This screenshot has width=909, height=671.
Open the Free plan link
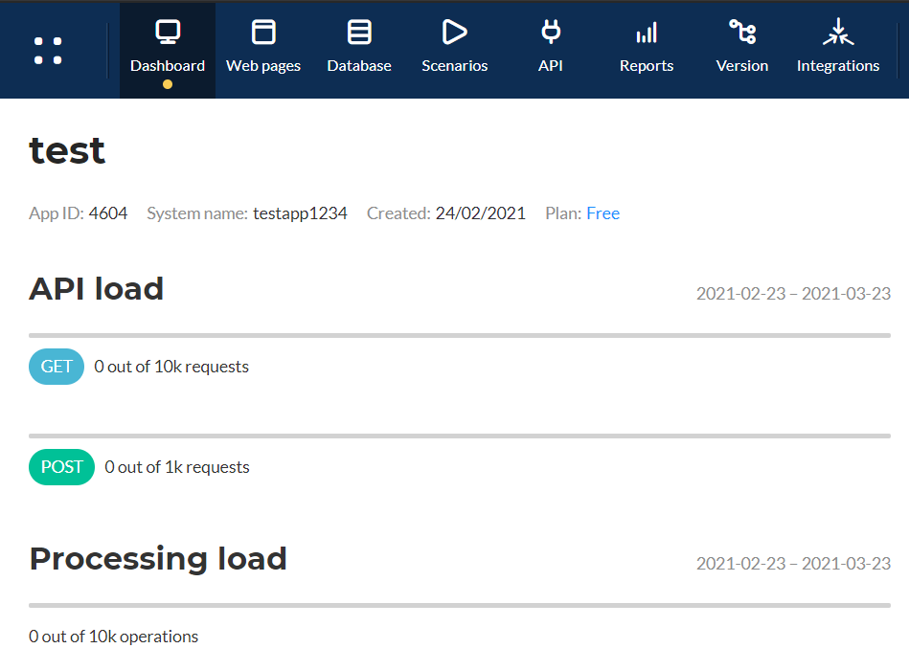[602, 213]
